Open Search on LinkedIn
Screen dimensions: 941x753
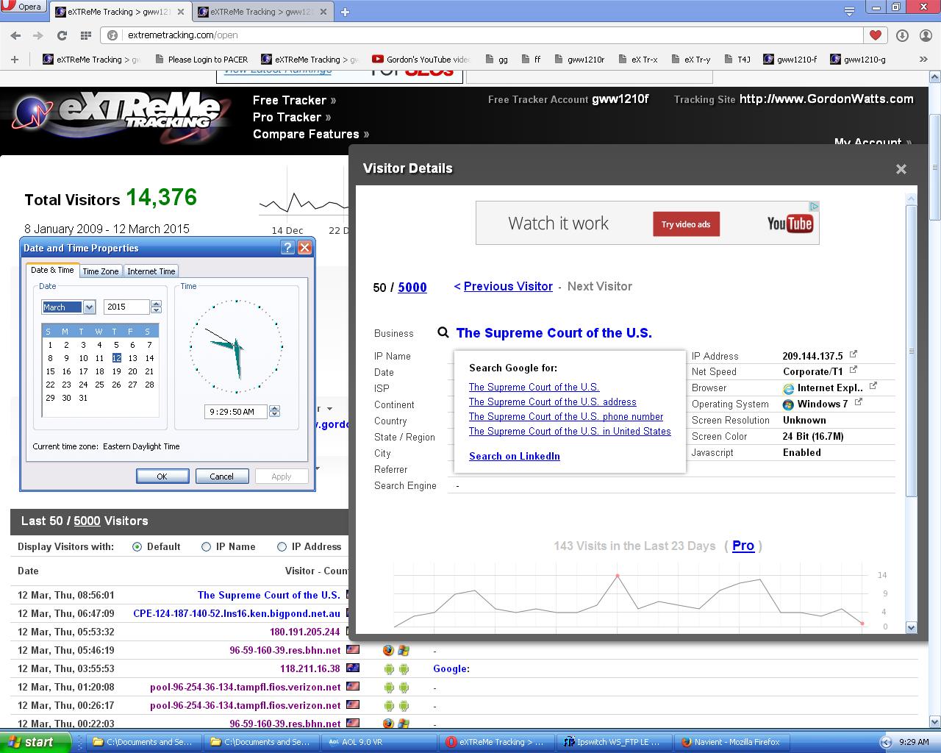(x=515, y=456)
